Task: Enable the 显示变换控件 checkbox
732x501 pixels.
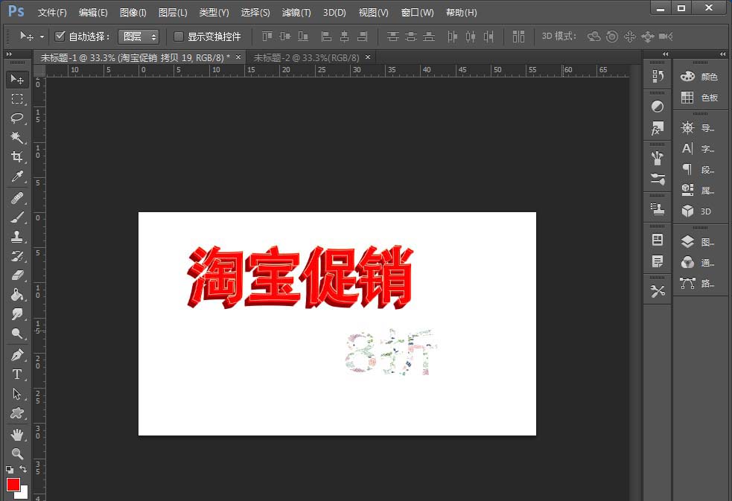Action: tap(178, 36)
